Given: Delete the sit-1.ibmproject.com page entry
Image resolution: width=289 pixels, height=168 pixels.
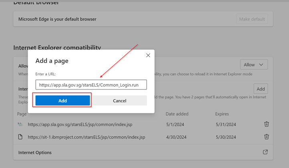Looking at the screenshot, I should (266, 137).
